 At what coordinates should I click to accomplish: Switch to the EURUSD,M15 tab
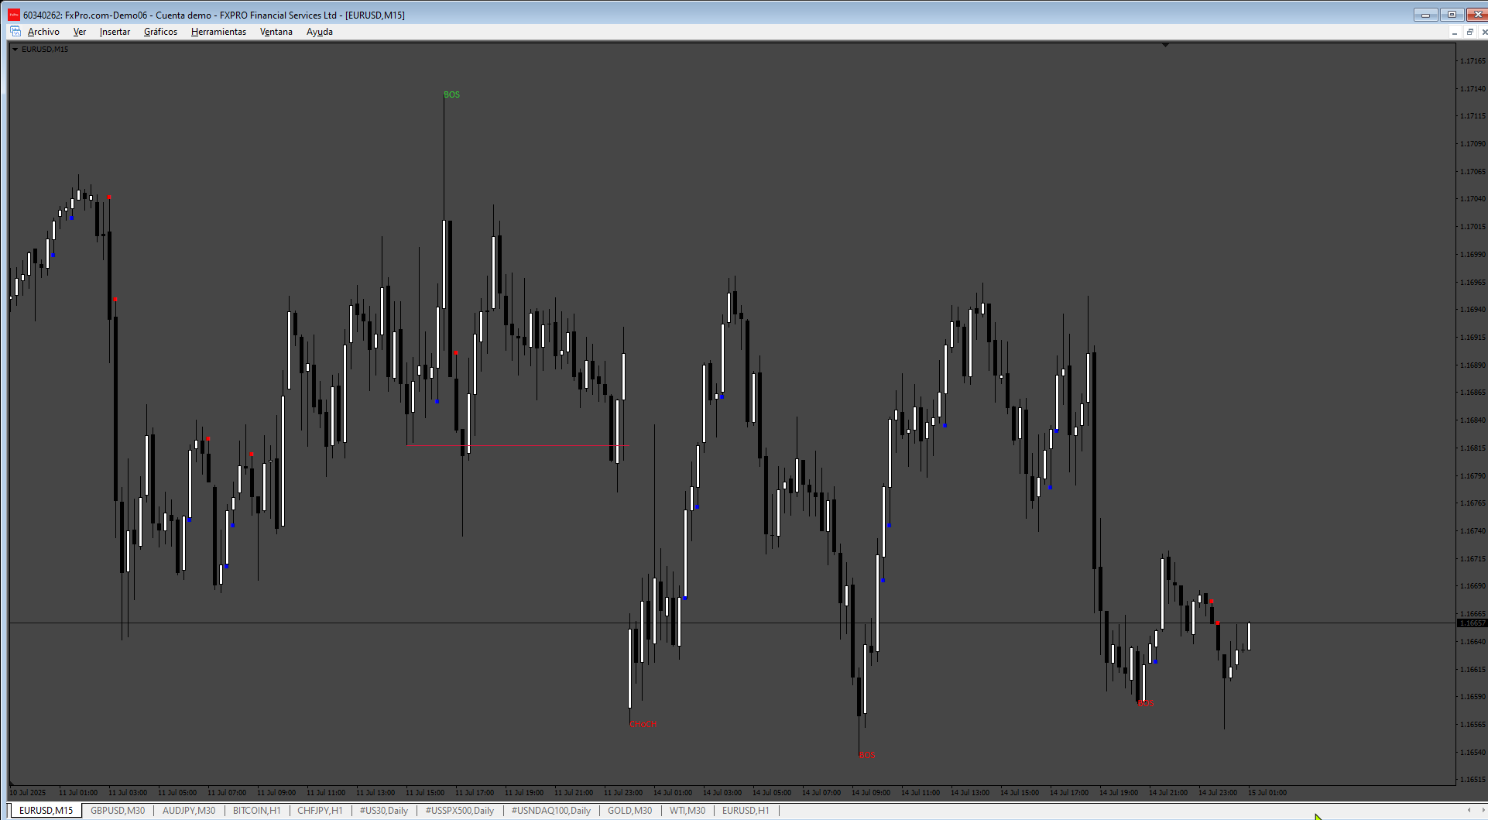46,811
